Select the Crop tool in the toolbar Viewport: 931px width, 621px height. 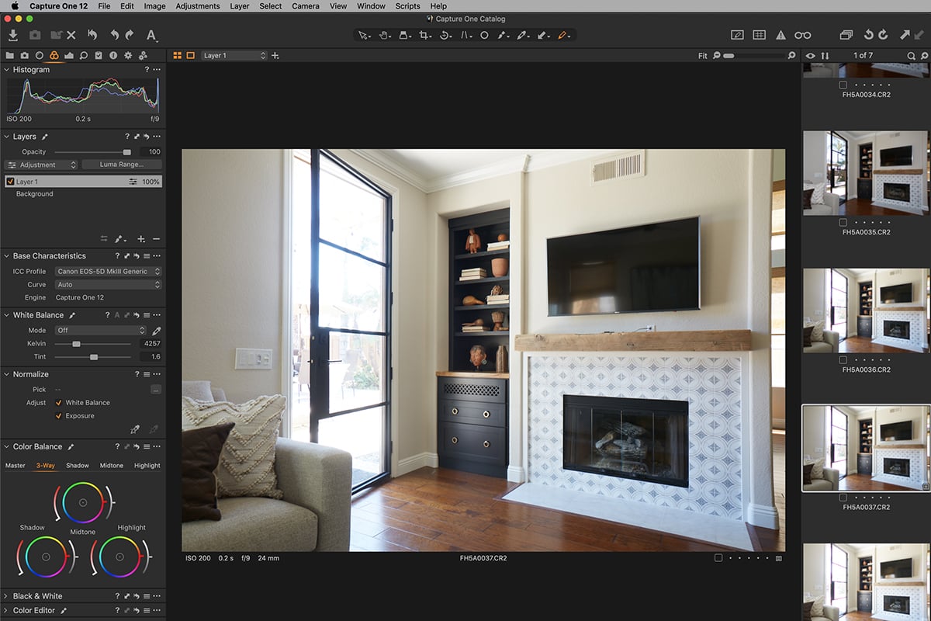(x=424, y=35)
